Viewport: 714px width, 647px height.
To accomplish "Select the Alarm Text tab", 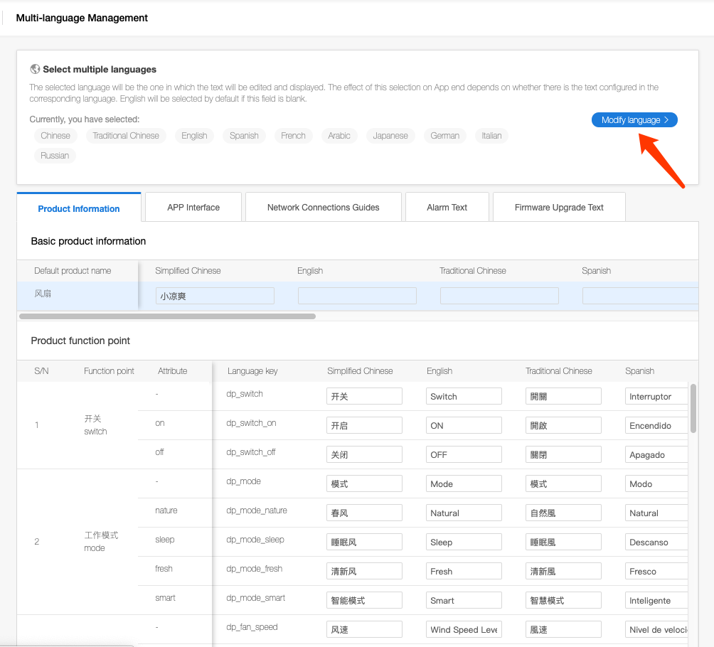I will pyautogui.click(x=447, y=208).
